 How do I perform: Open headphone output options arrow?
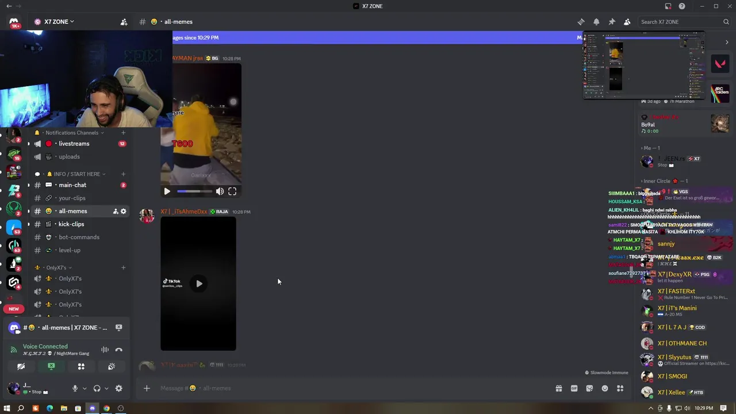pyautogui.click(x=106, y=389)
